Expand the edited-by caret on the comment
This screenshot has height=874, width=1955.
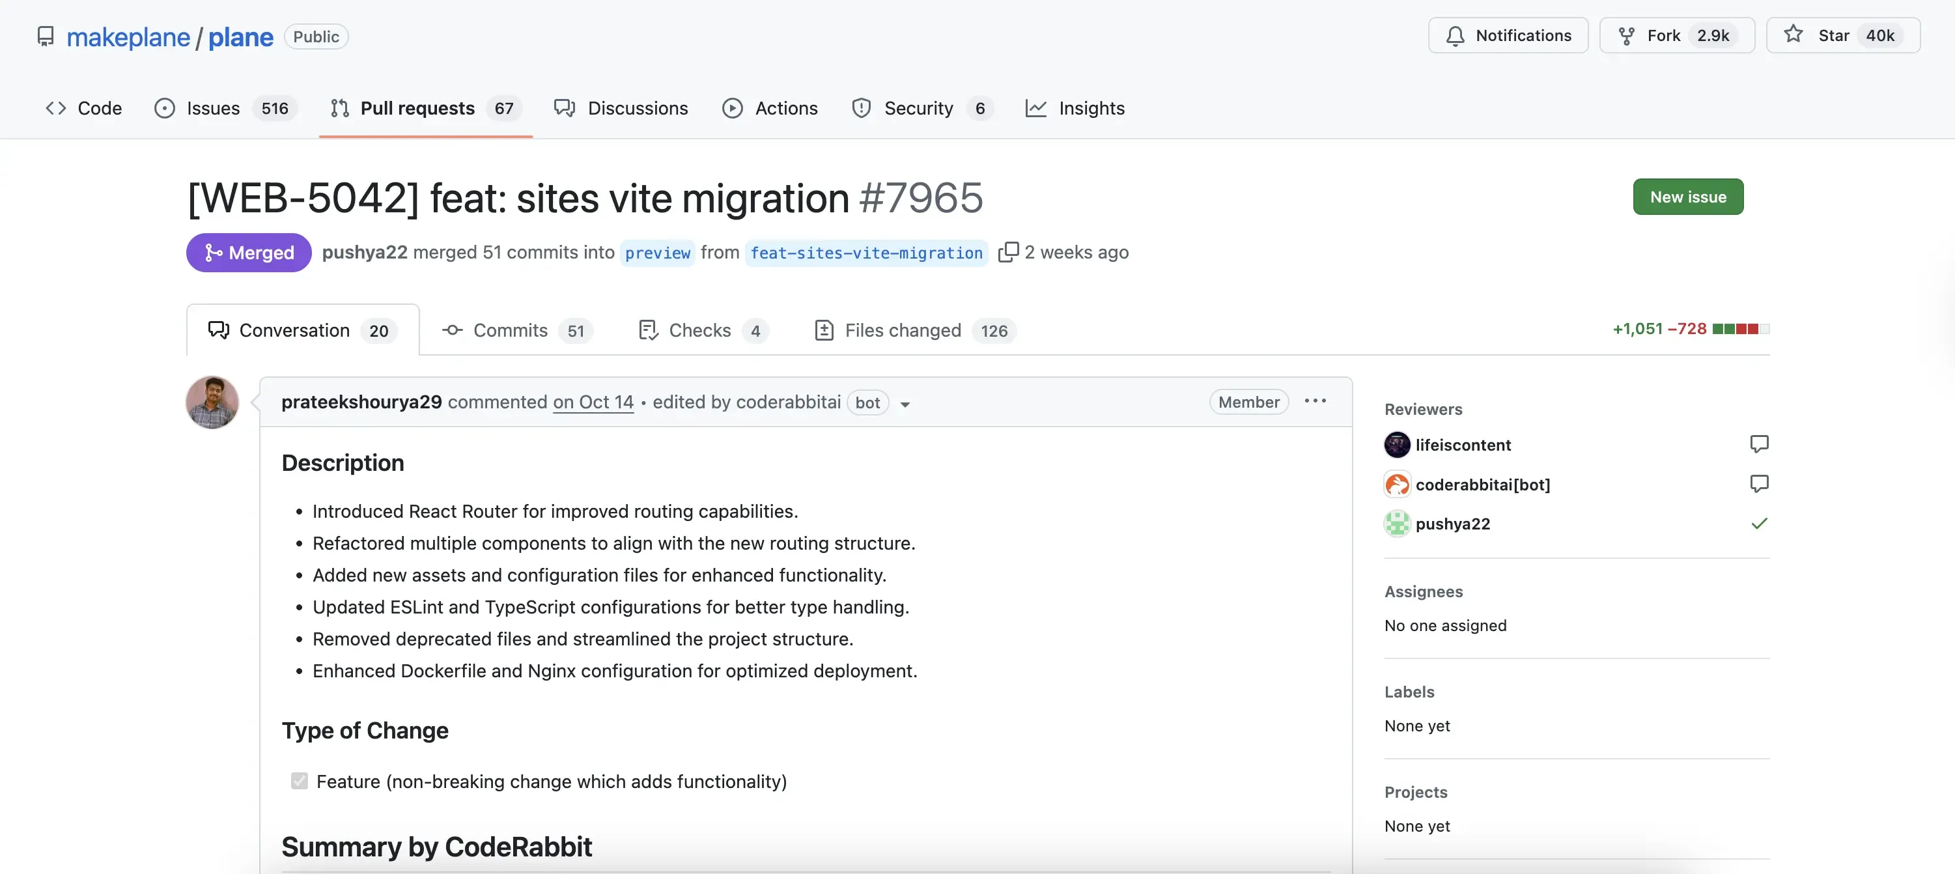(x=905, y=404)
